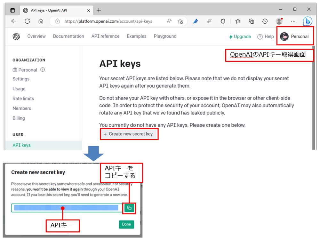Click the browser profile avatar icon
This screenshot has height=240, width=320.
pos(279,21)
